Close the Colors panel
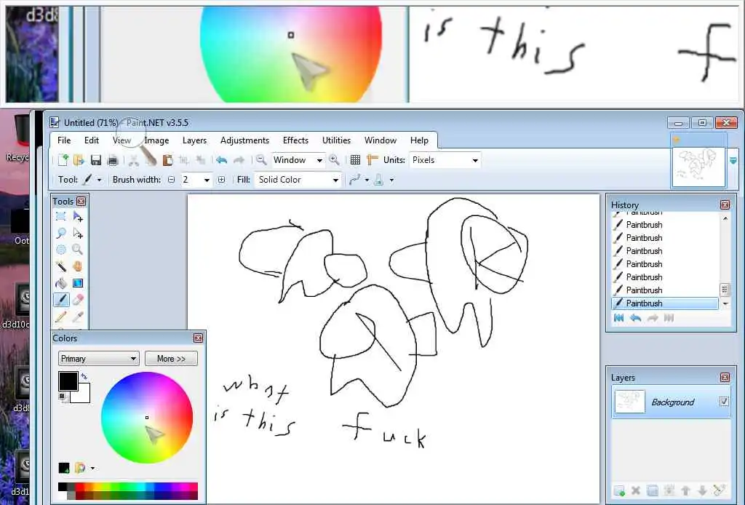The height and width of the screenshot is (505, 745). (x=198, y=338)
